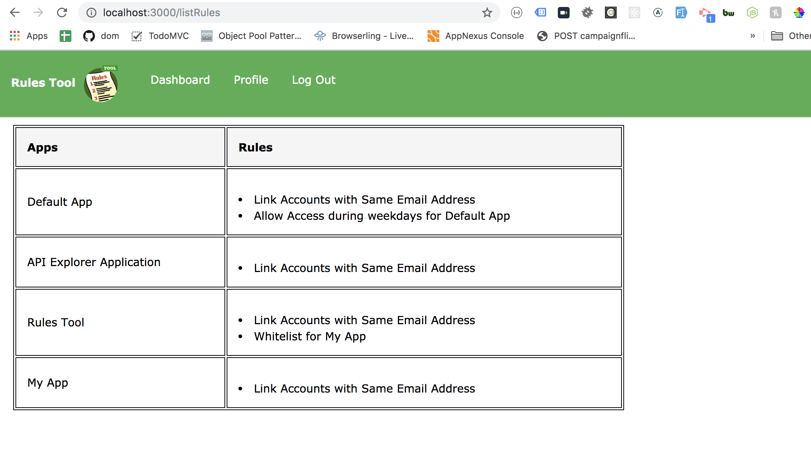Bookmark this page with star icon
This screenshot has height=469, width=811.
pyautogui.click(x=487, y=12)
